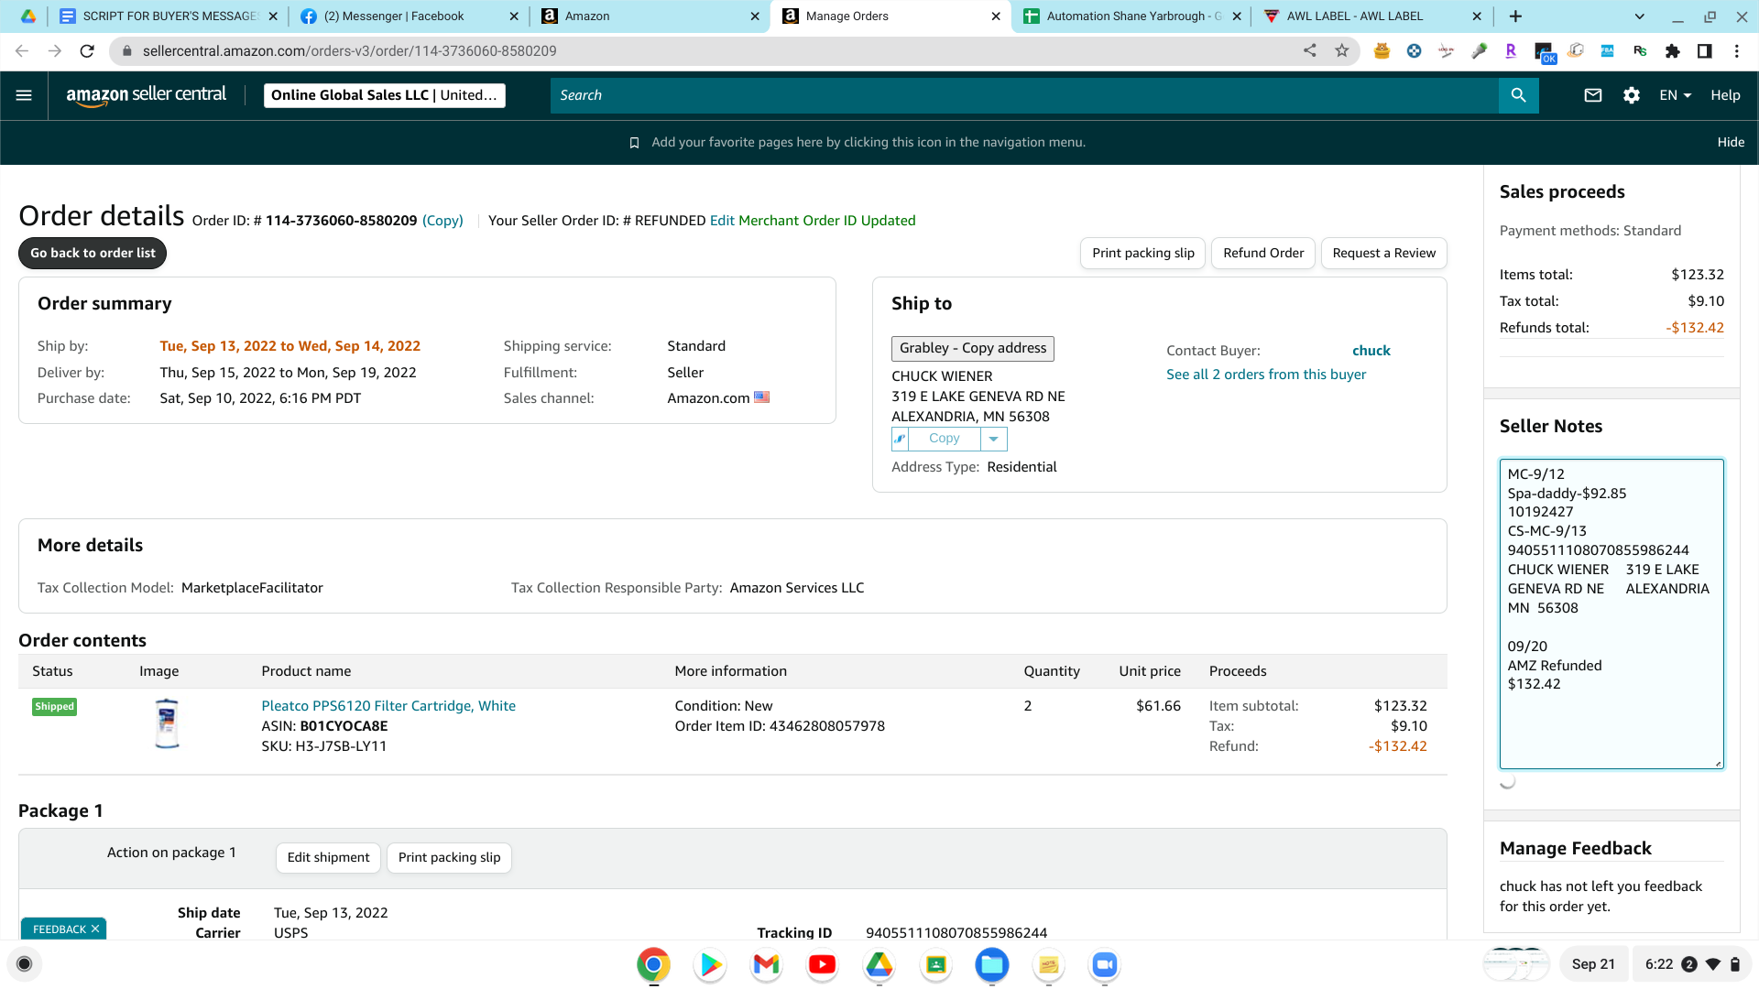
Task: Open the Online Global Sales LLC account switcher
Action: [x=385, y=95]
